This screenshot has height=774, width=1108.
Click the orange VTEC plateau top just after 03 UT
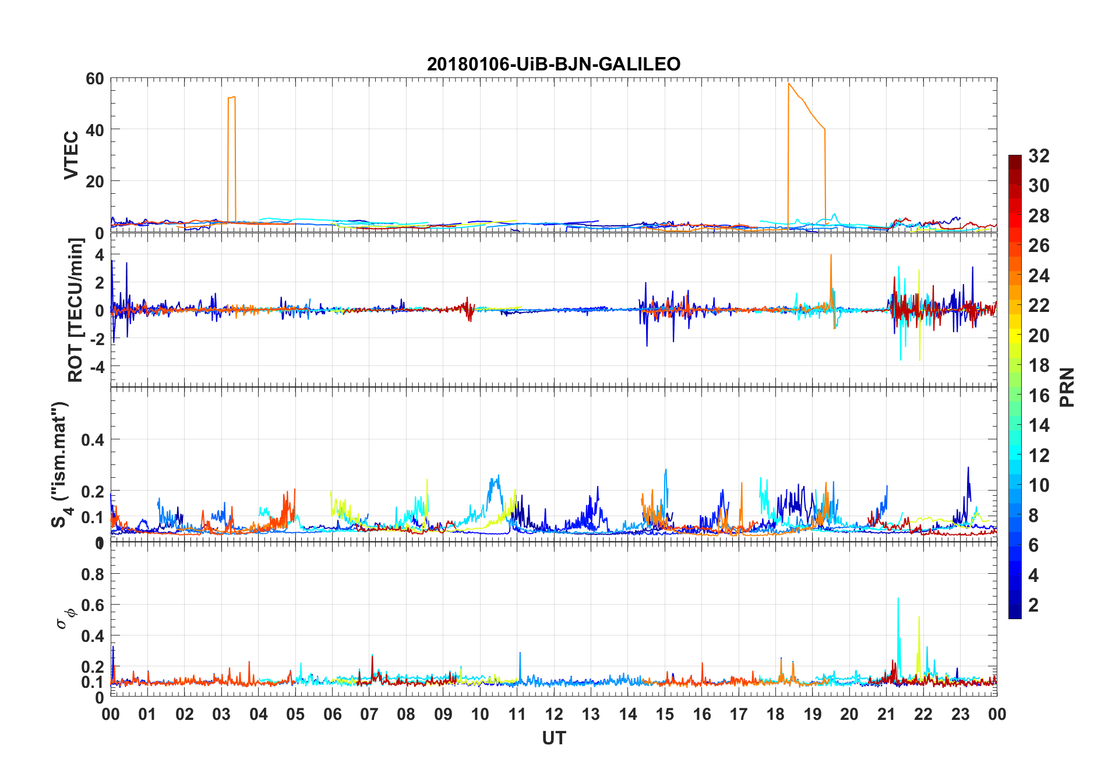click(x=231, y=97)
